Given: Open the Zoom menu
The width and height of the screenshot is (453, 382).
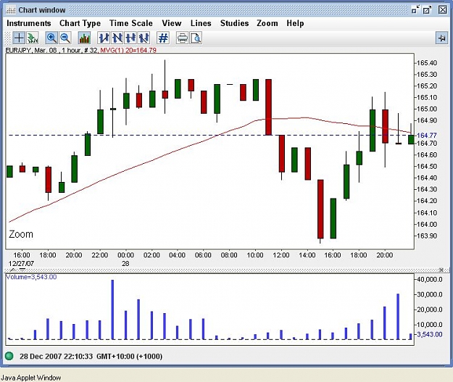Looking at the screenshot, I should click(x=267, y=23).
